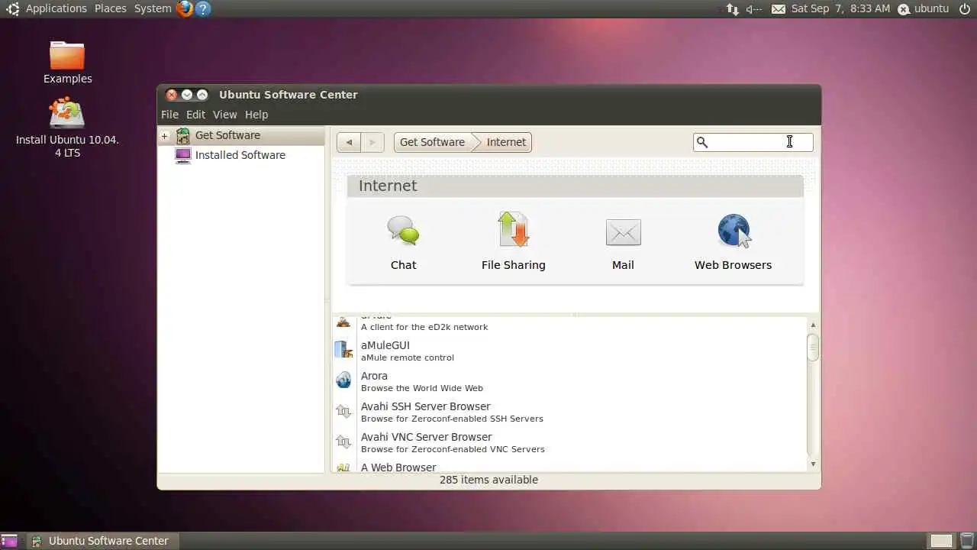Click the Get Software sidebar icon
This screenshot has width=977, height=550.
click(x=183, y=136)
